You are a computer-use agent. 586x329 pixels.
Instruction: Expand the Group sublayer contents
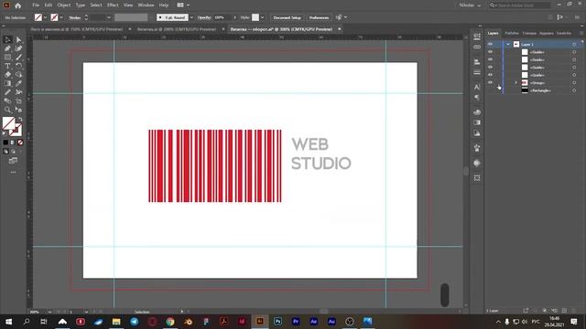(515, 83)
